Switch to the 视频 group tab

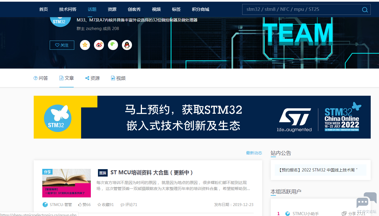[x=118, y=78]
